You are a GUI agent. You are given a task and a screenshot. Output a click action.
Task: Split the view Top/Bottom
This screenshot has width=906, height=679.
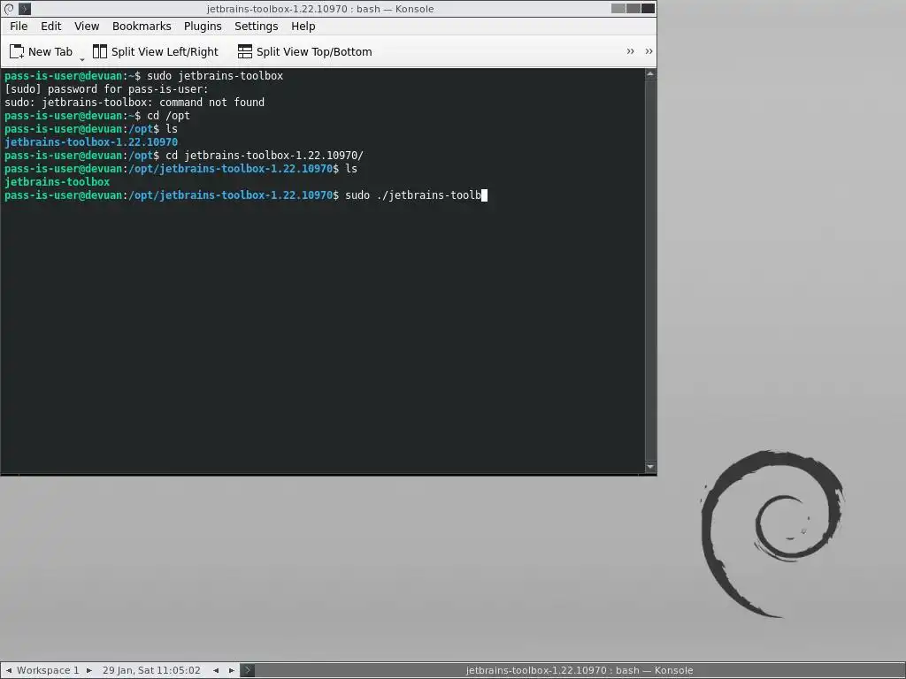(304, 52)
